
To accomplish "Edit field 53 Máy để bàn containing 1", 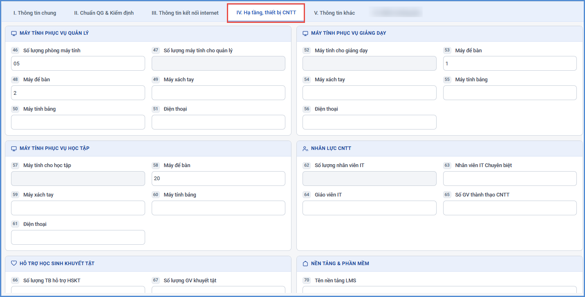I will (510, 63).
